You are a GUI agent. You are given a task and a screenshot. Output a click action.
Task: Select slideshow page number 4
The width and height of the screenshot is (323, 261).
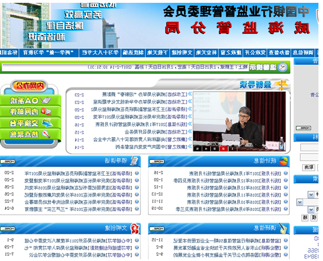pyautogui.click(x=206, y=148)
